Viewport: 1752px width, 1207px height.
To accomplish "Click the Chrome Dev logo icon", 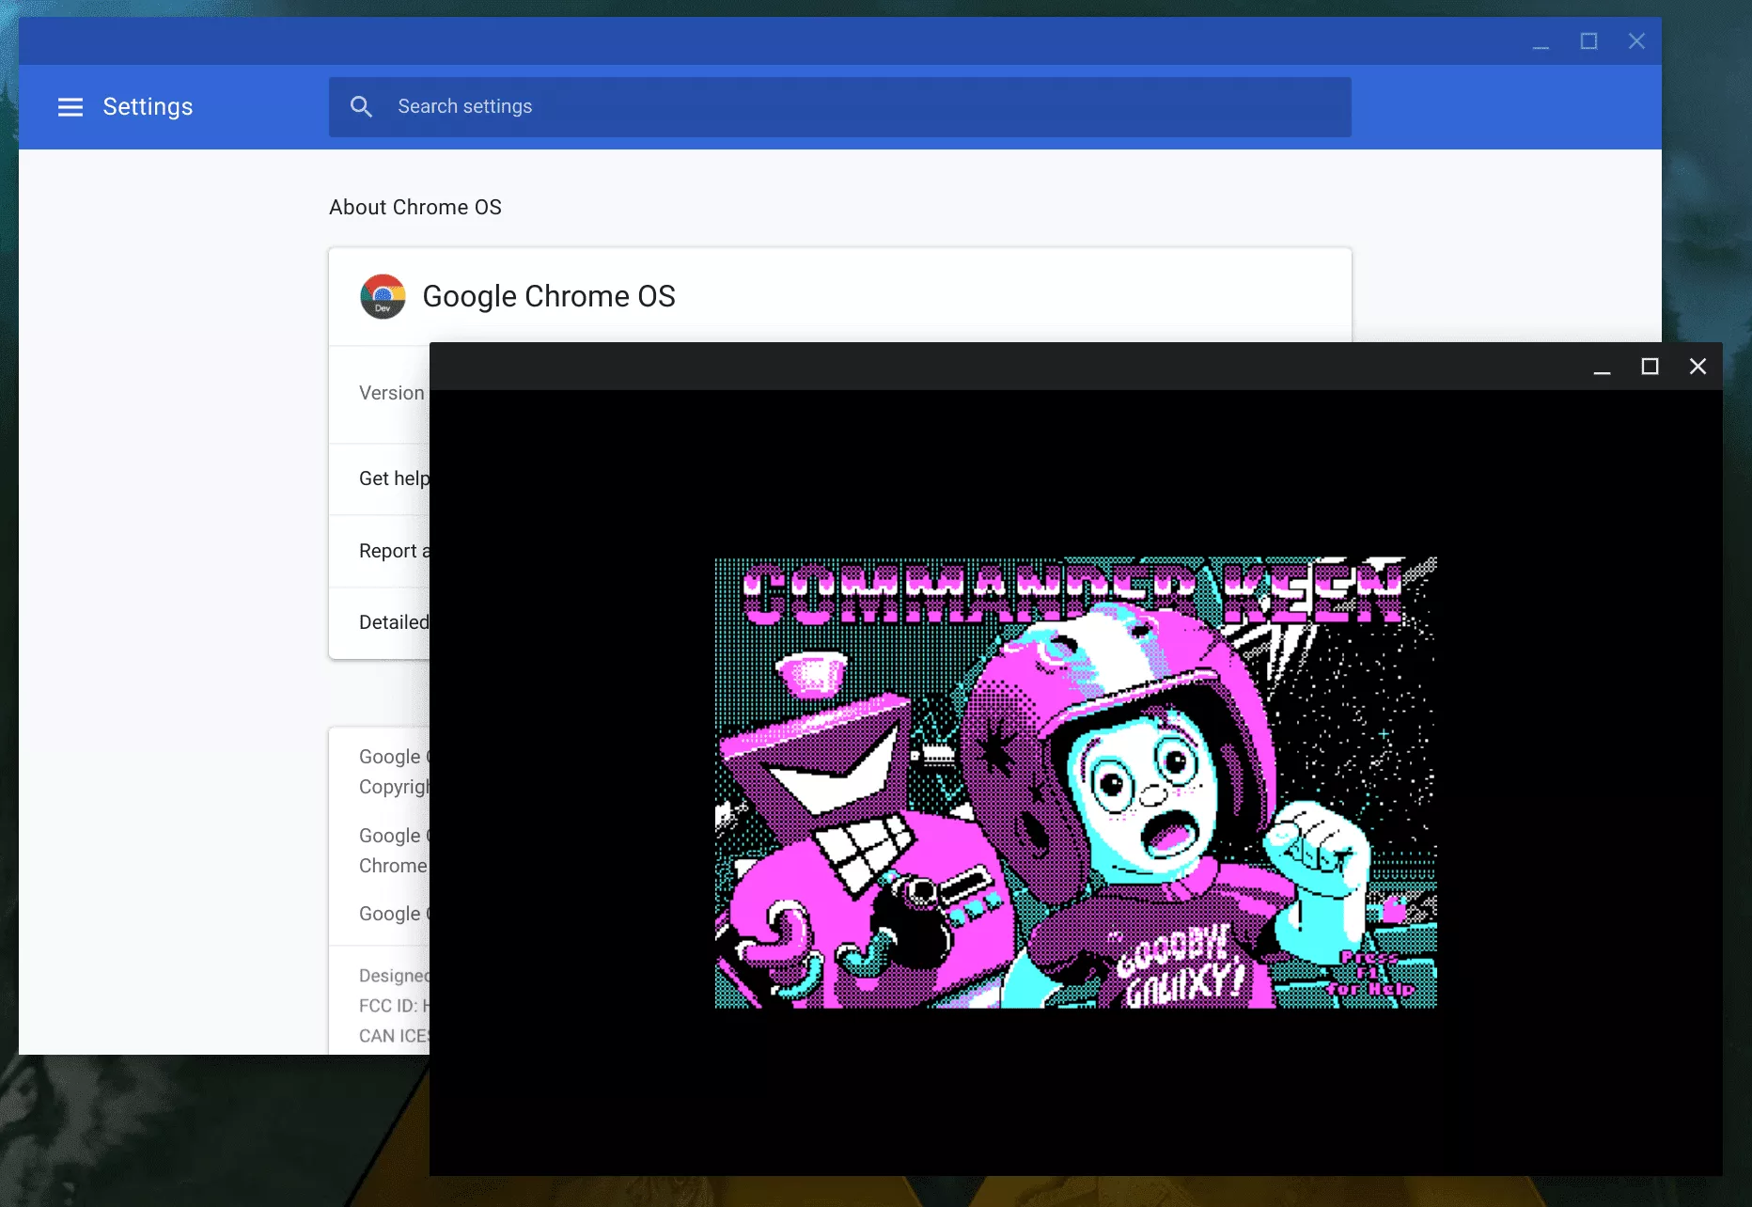I will click(x=383, y=297).
